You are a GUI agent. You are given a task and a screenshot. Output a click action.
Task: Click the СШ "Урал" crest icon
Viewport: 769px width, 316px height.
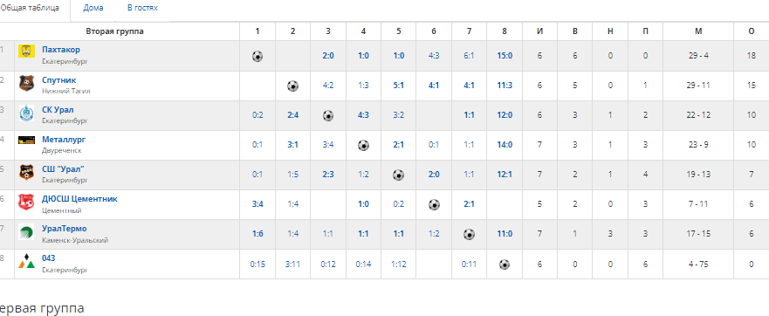click(26, 172)
